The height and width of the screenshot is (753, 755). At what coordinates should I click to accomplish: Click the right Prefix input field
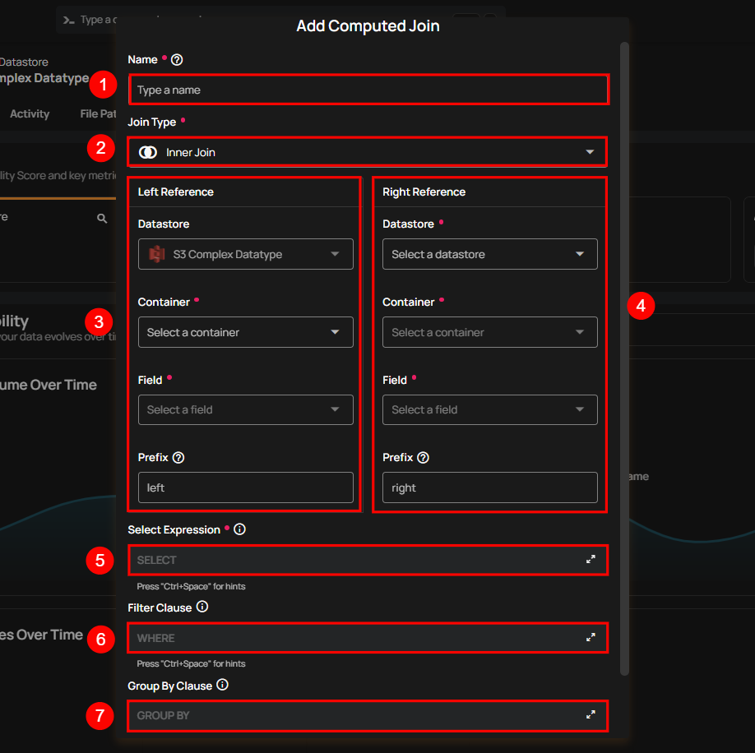[489, 487]
